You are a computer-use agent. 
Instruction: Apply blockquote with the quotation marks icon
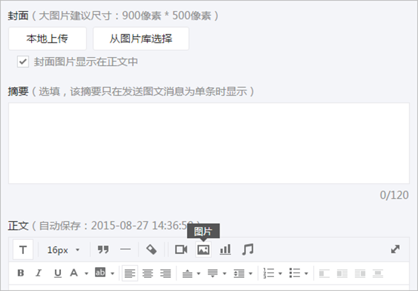tap(103, 249)
